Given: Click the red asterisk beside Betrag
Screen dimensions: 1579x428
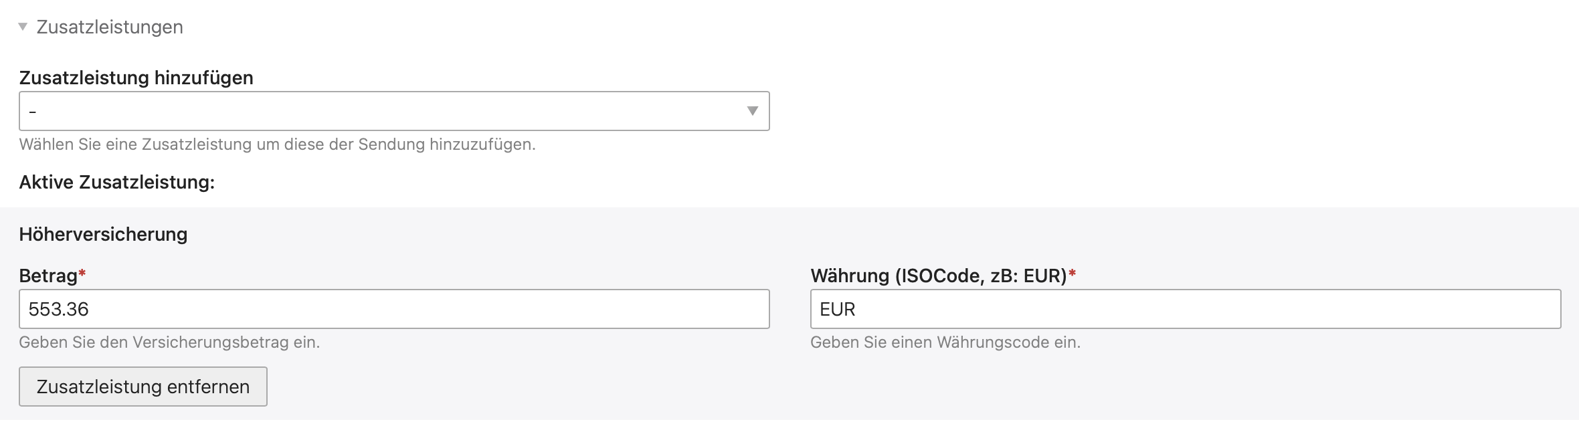Looking at the screenshot, I should click(82, 273).
